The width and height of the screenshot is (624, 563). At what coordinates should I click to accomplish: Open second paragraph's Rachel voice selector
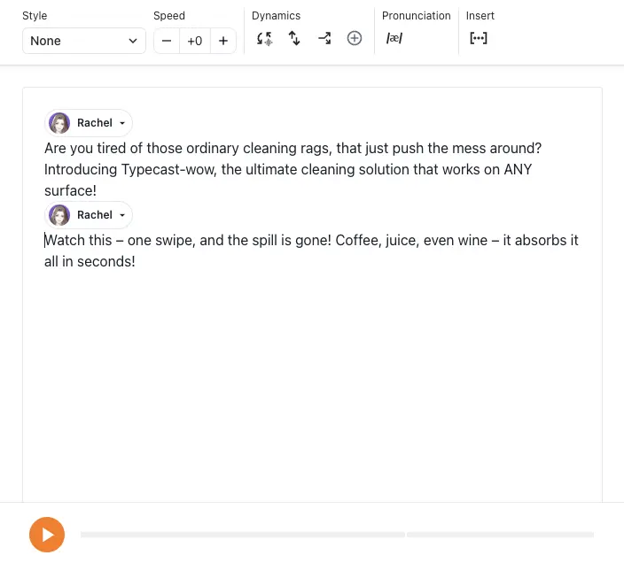(x=89, y=215)
